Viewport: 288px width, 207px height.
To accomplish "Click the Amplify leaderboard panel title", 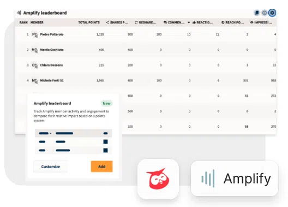I will pos(45,13).
